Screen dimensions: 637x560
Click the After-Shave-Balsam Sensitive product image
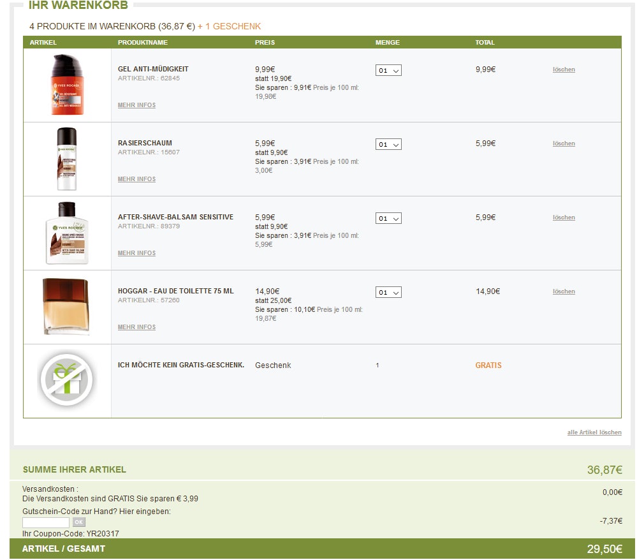(67, 233)
